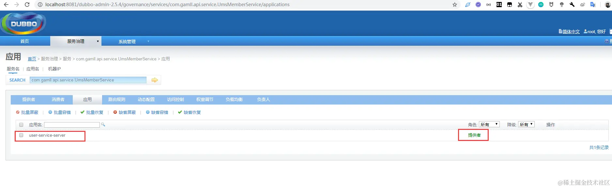Click user-service-server application name
The height and width of the screenshot is (188, 612).
coord(47,135)
